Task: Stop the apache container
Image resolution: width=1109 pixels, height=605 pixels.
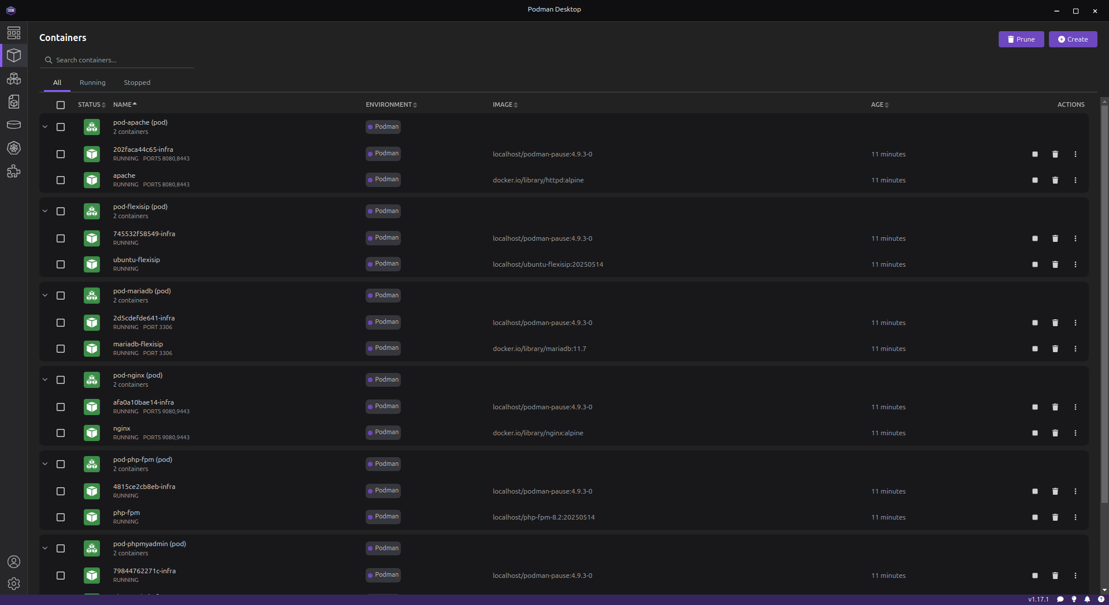Action: tap(1035, 180)
